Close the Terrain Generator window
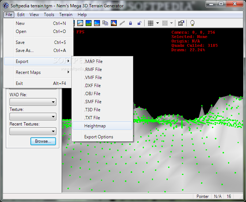This screenshot has height=202, width=246. [235, 4]
